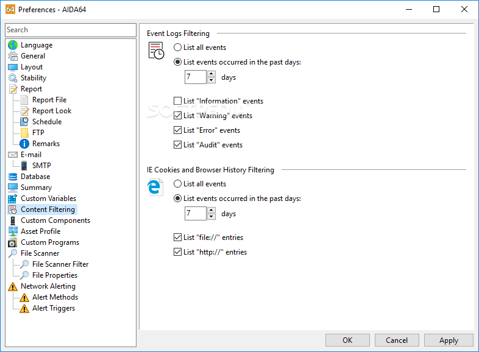479x352 pixels.
Task: Click the Content Filtering icon
Action: 13,209
